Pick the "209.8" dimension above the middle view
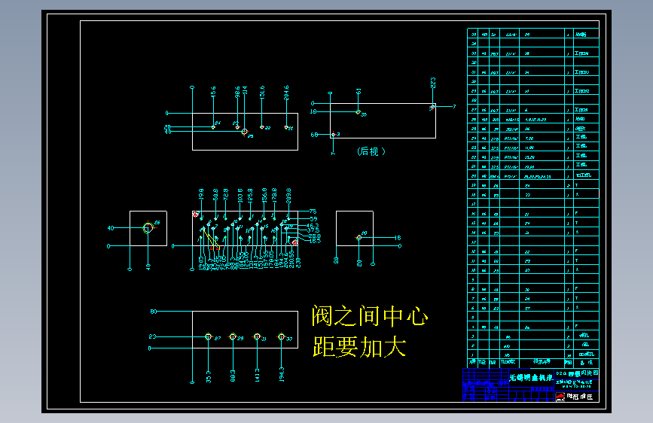The width and height of the screenshot is (653, 423). click(288, 195)
